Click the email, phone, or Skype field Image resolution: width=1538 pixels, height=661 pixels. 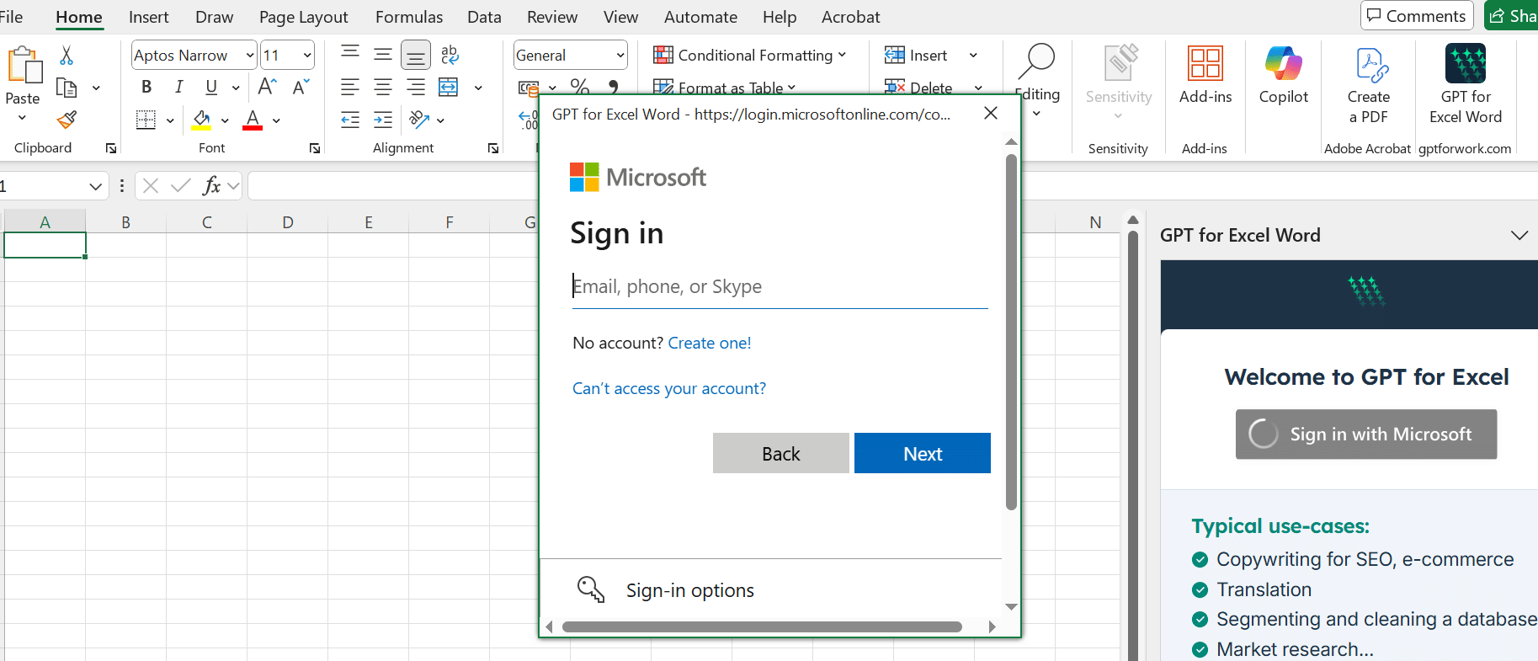click(x=780, y=286)
